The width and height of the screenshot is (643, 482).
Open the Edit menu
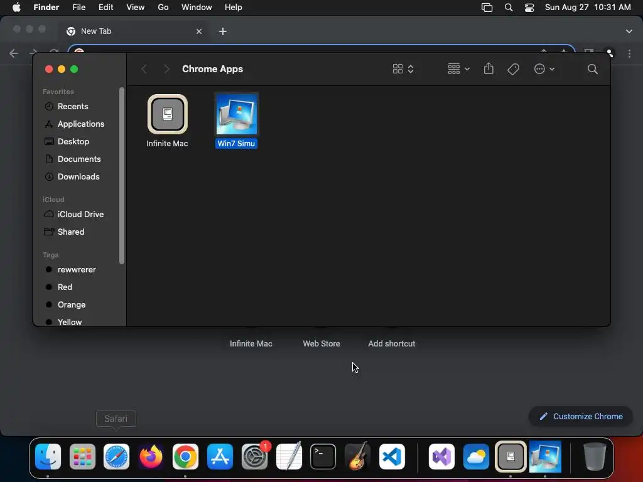click(105, 8)
